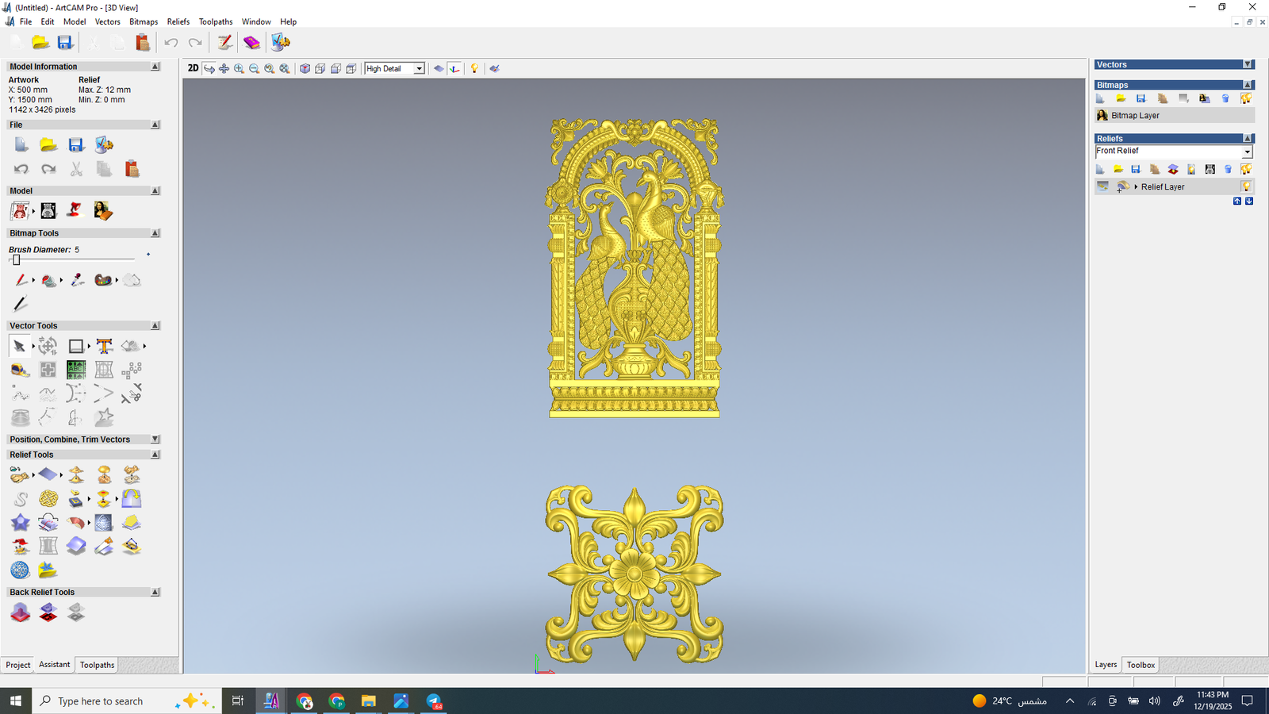Open the Front Relief dropdown

click(x=1246, y=152)
